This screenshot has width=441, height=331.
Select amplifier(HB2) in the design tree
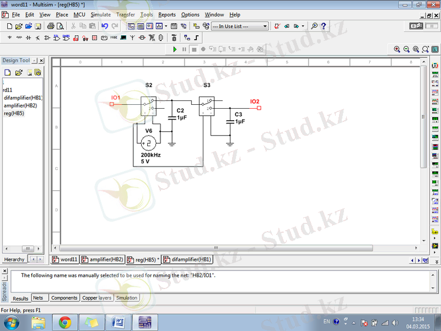click(20, 105)
